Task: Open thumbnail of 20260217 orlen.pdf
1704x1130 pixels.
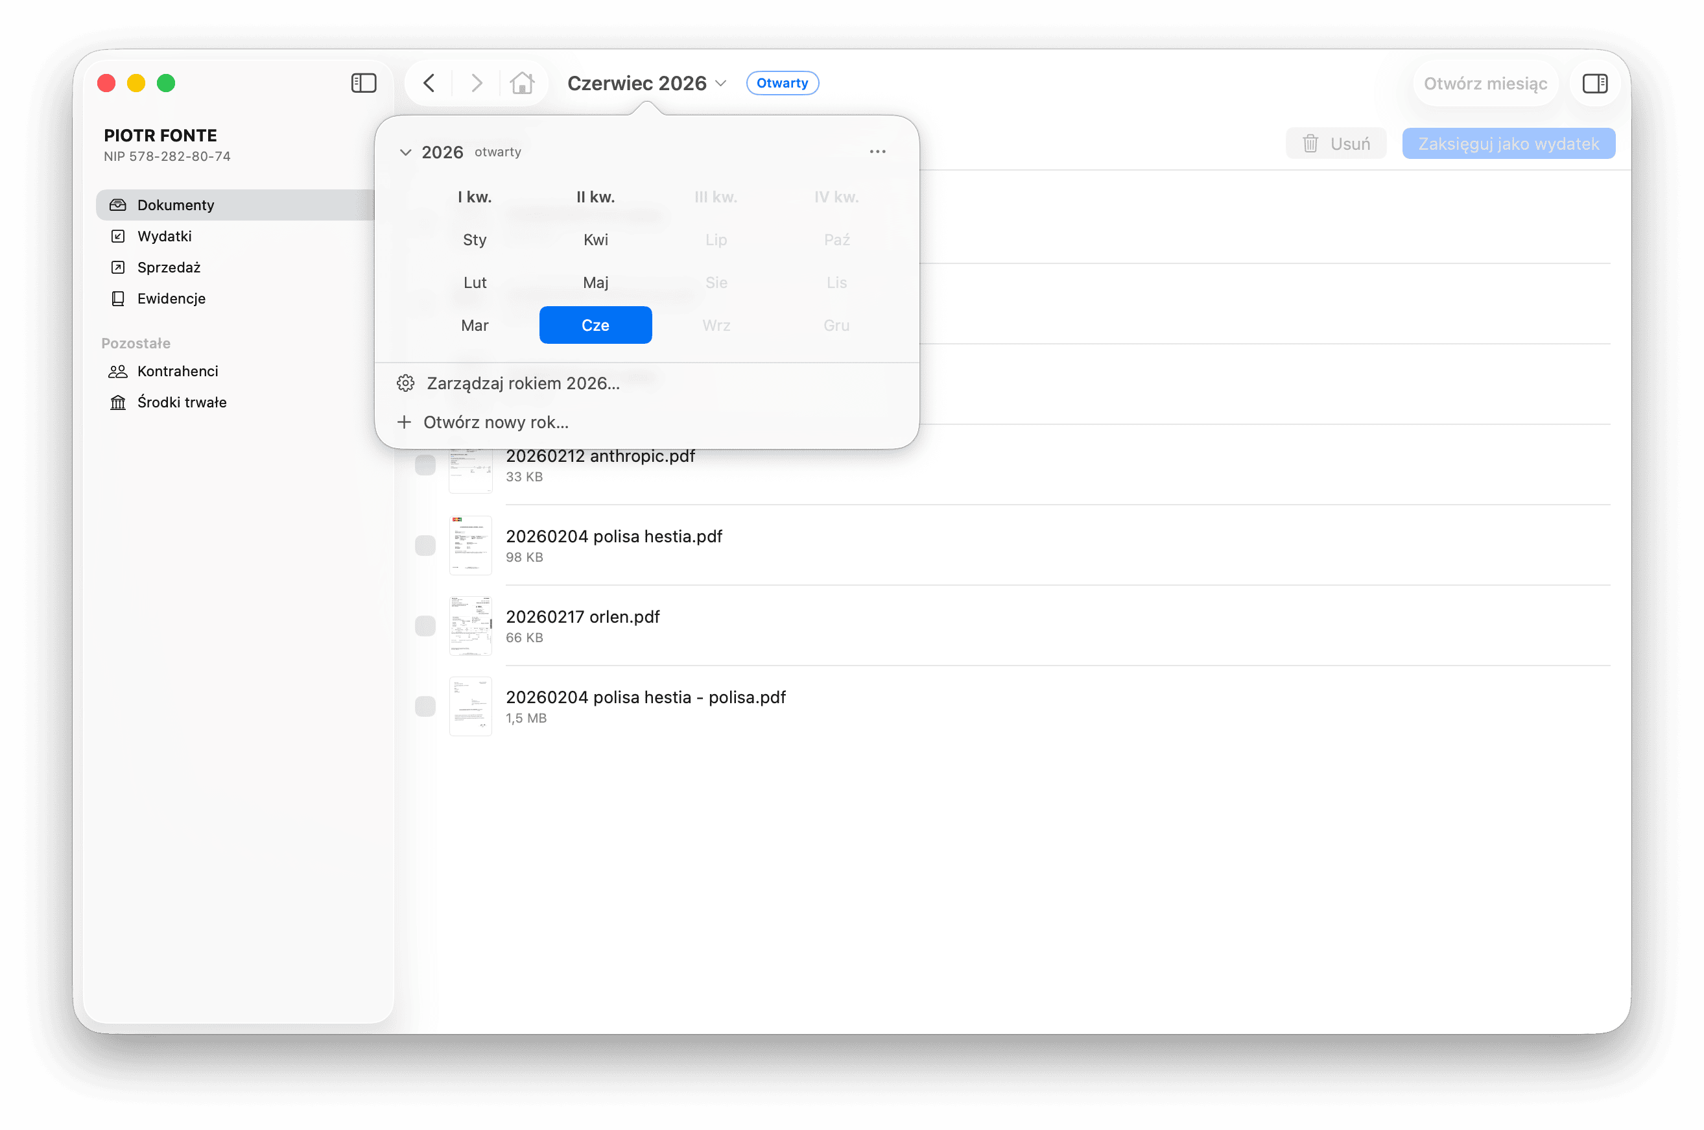Action: (470, 625)
